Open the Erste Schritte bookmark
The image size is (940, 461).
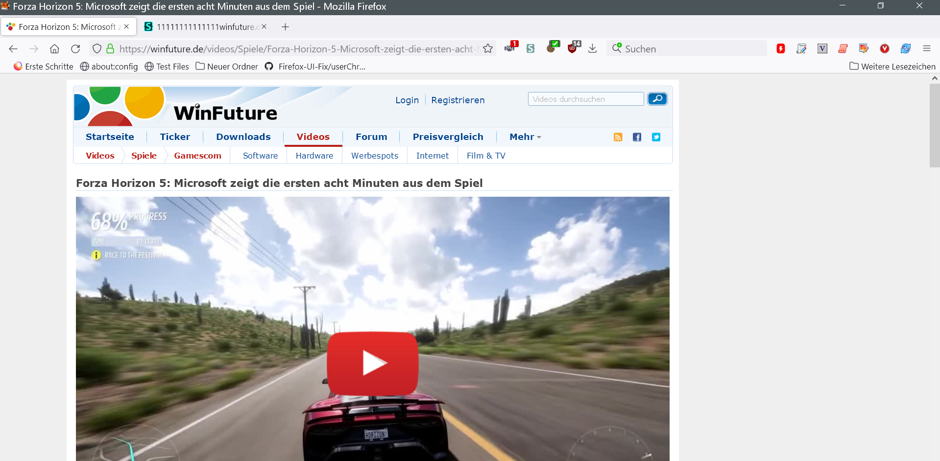pos(43,67)
